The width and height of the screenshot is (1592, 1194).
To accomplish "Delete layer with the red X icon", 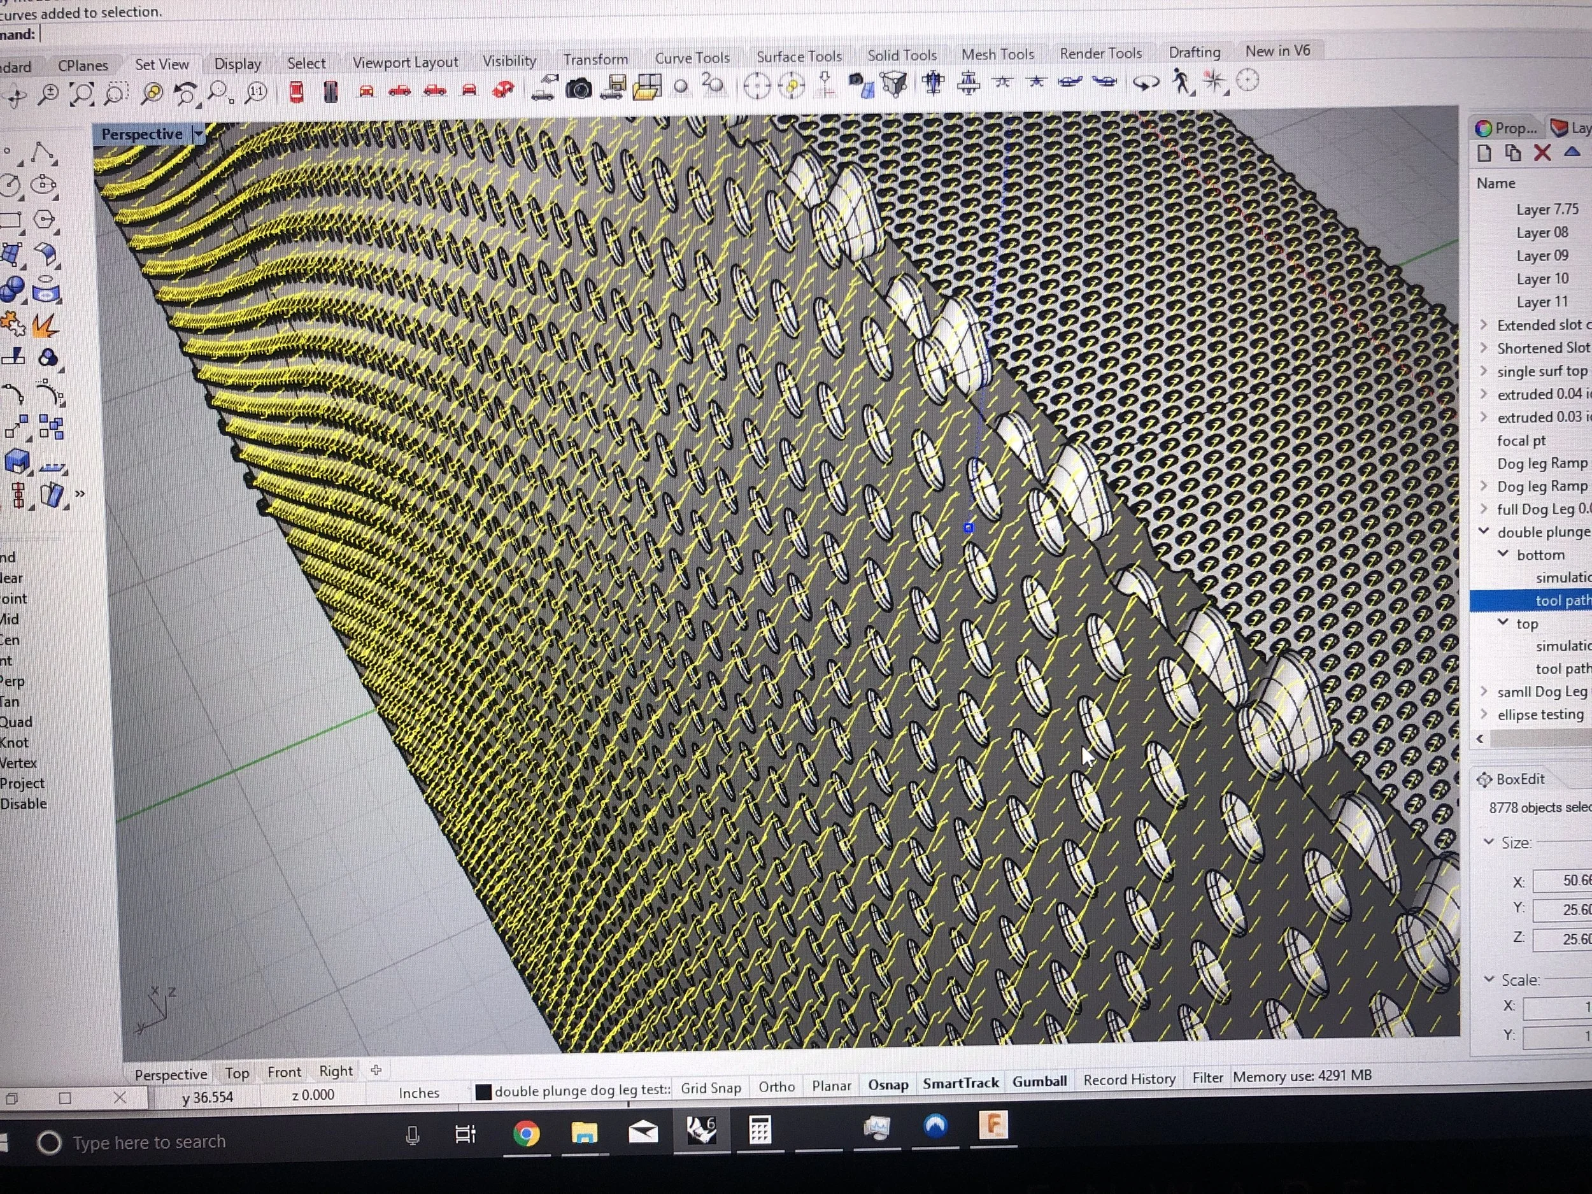I will [x=1542, y=153].
